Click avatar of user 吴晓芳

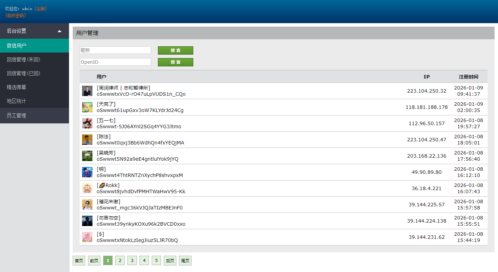tap(87, 156)
